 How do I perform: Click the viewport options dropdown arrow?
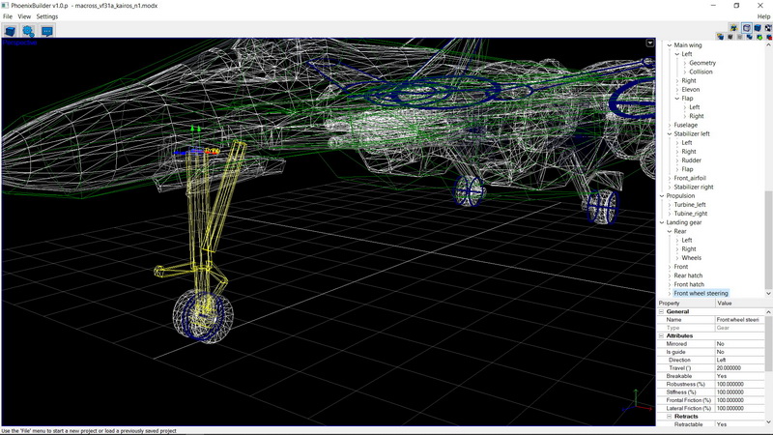[x=650, y=43]
